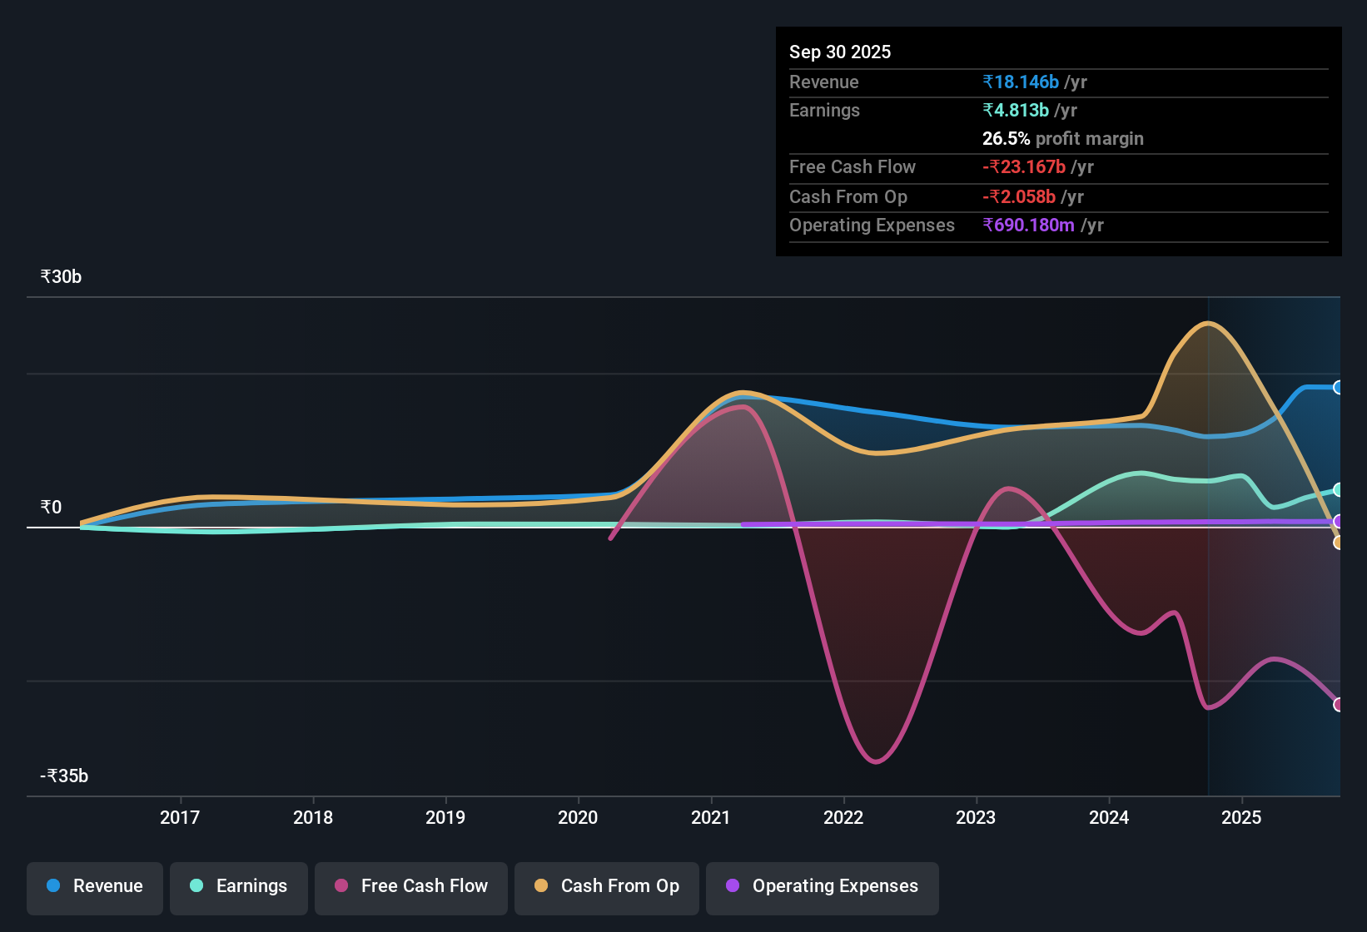The image size is (1367, 932).
Task: Select the orange Cash From Op endpoint marker
Action: coord(1338,543)
